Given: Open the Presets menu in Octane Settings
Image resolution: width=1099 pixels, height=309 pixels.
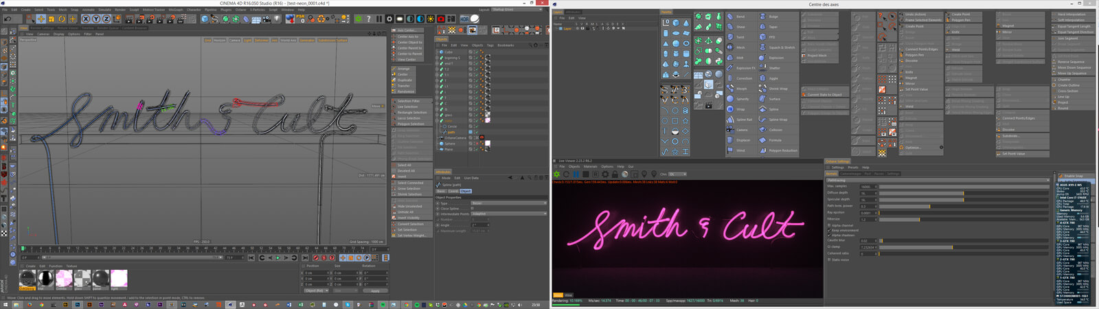Looking at the screenshot, I should (853, 168).
